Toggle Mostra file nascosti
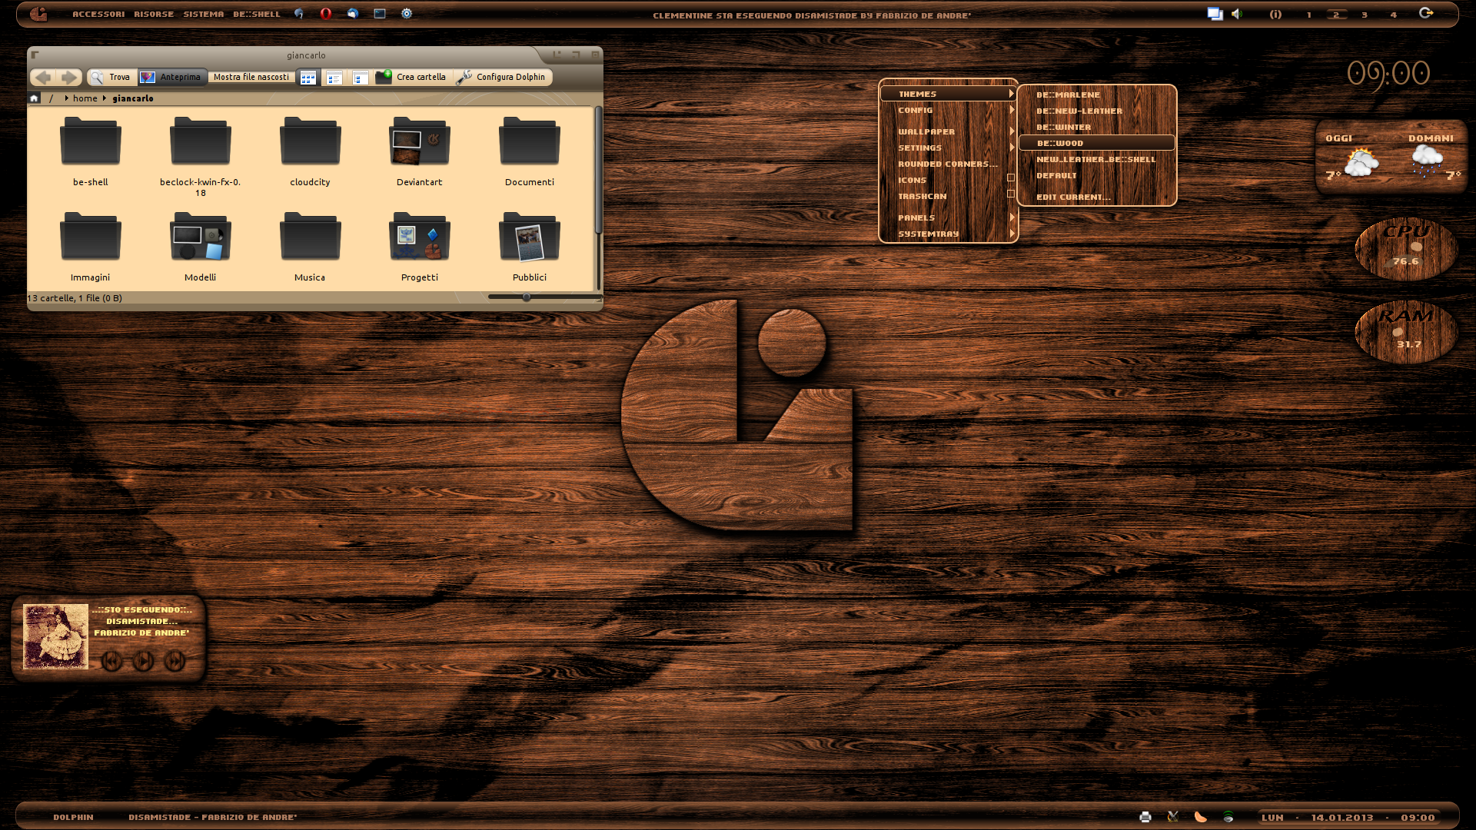The height and width of the screenshot is (830, 1476). point(251,77)
